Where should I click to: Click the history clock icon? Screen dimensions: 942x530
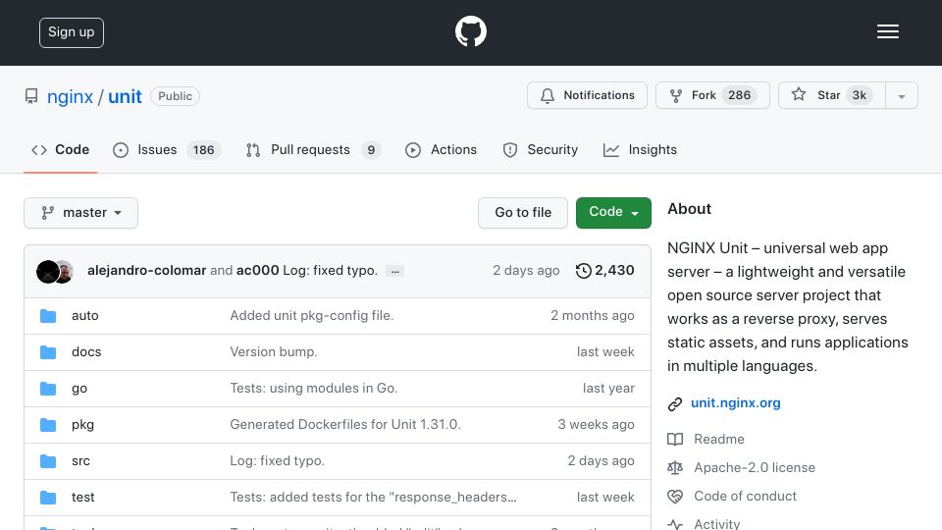(x=583, y=271)
